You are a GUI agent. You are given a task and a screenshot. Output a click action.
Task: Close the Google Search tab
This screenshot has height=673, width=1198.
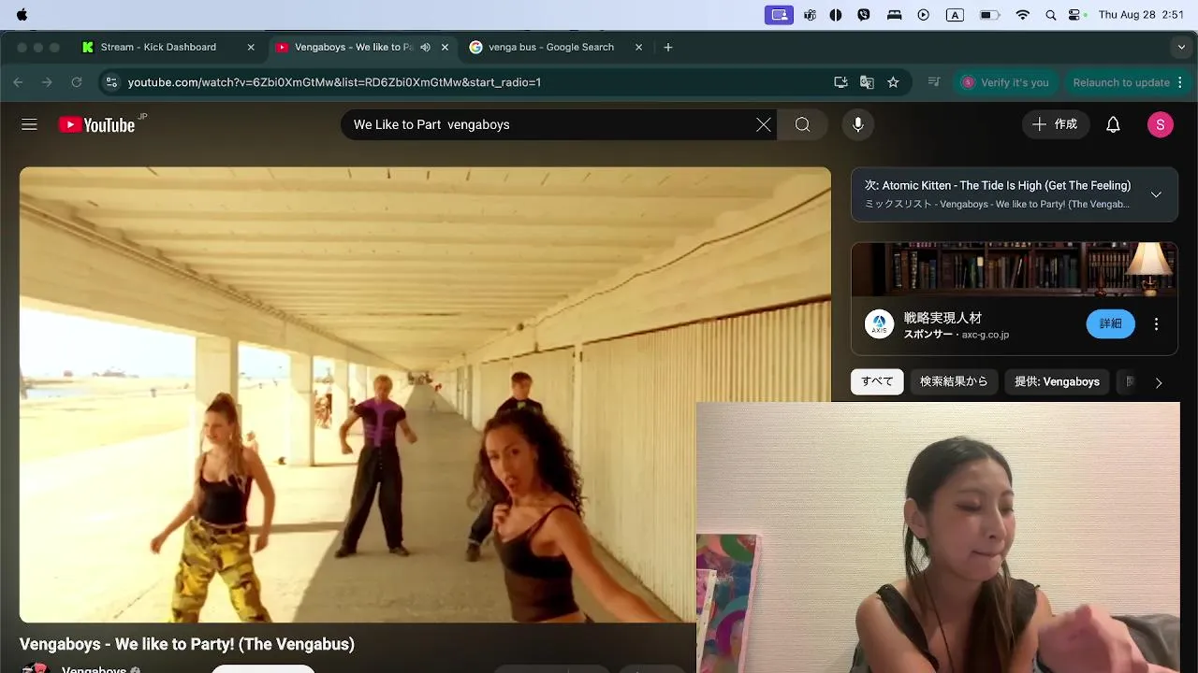[639, 47]
